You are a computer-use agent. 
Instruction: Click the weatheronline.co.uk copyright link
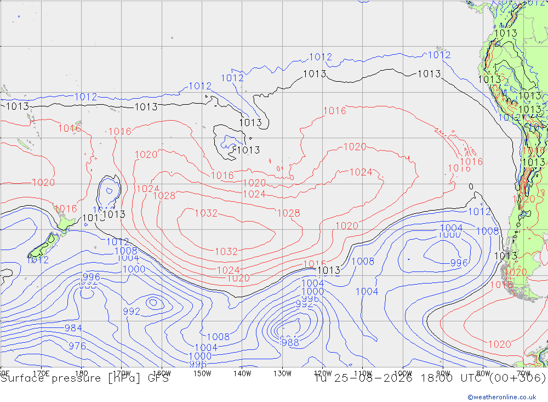[502, 397]
